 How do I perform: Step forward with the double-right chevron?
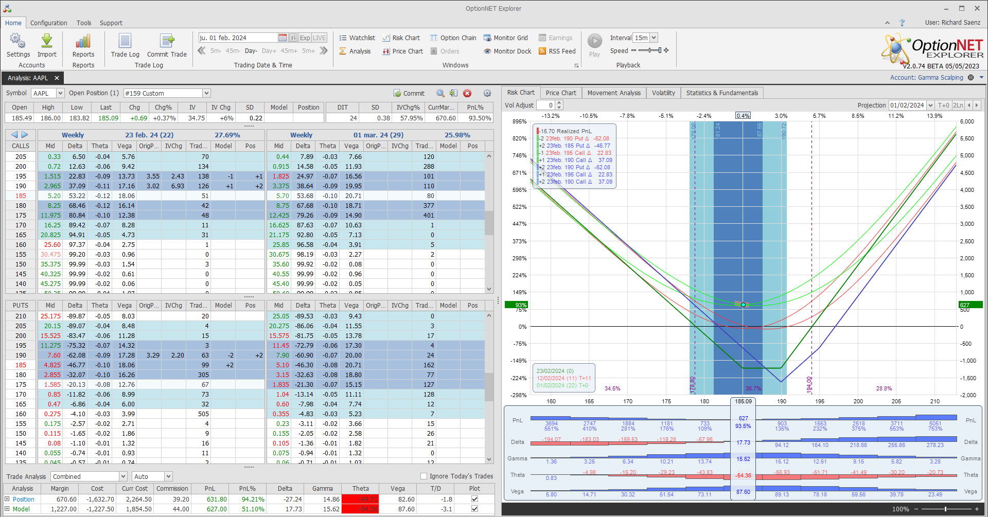(324, 50)
